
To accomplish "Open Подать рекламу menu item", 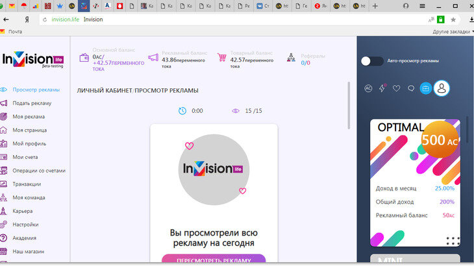I will click(x=32, y=103).
